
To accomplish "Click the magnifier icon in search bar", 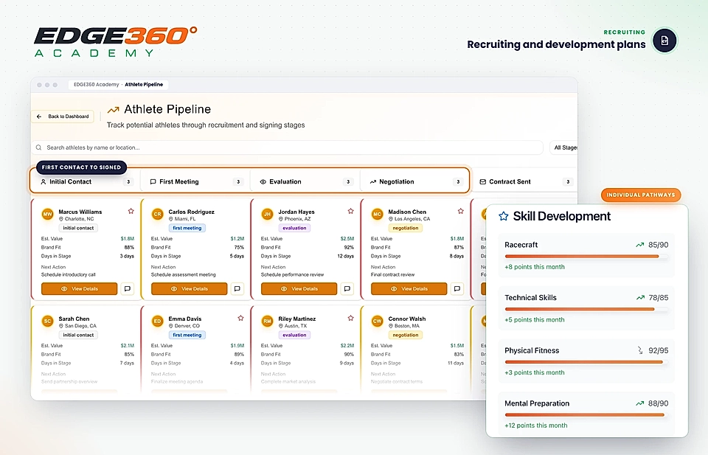I will click(x=39, y=147).
